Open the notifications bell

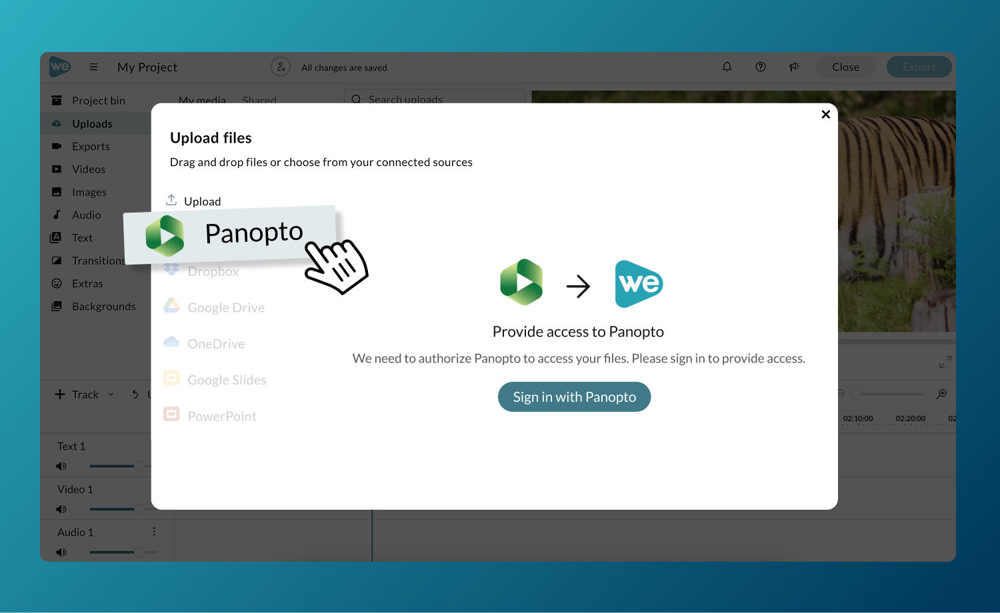point(727,67)
